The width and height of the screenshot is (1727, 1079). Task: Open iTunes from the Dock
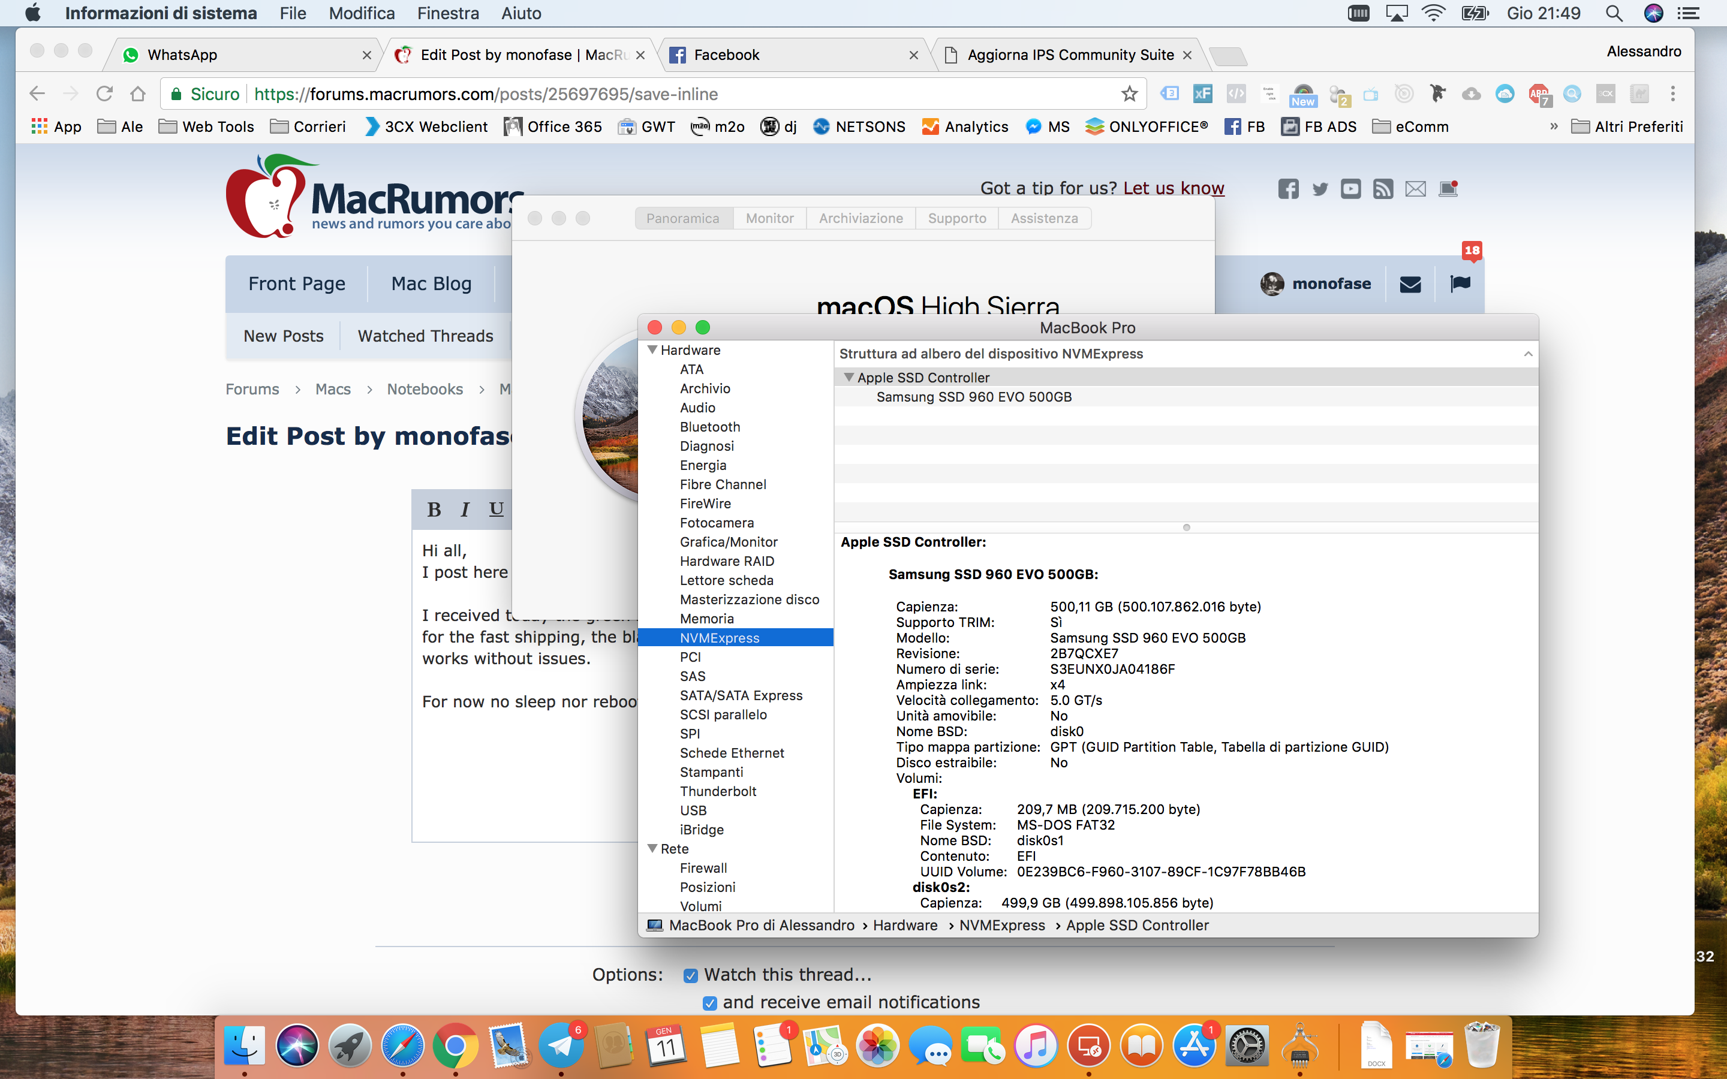(1036, 1045)
